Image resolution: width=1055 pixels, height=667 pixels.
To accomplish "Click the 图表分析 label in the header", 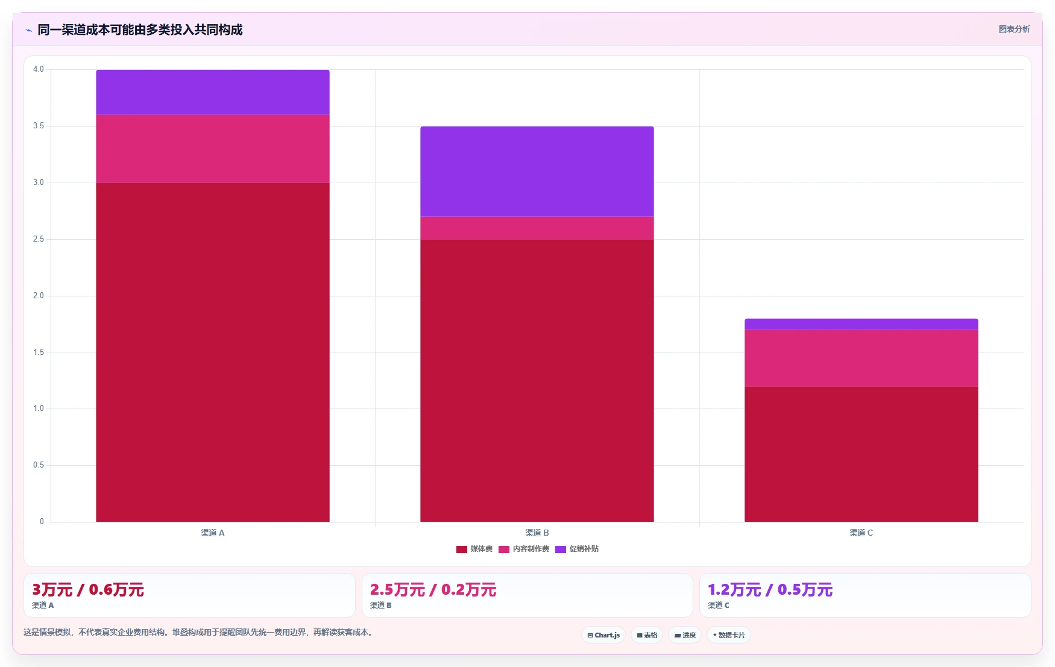I will click(x=1014, y=29).
